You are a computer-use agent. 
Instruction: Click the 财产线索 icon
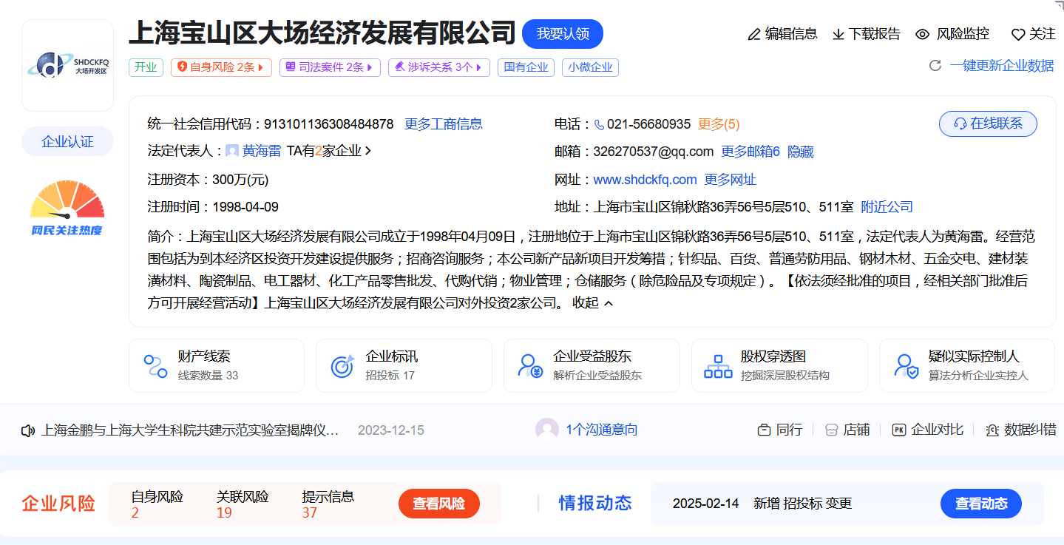pos(155,366)
